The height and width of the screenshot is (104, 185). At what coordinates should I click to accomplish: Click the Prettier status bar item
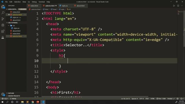[171, 99]
